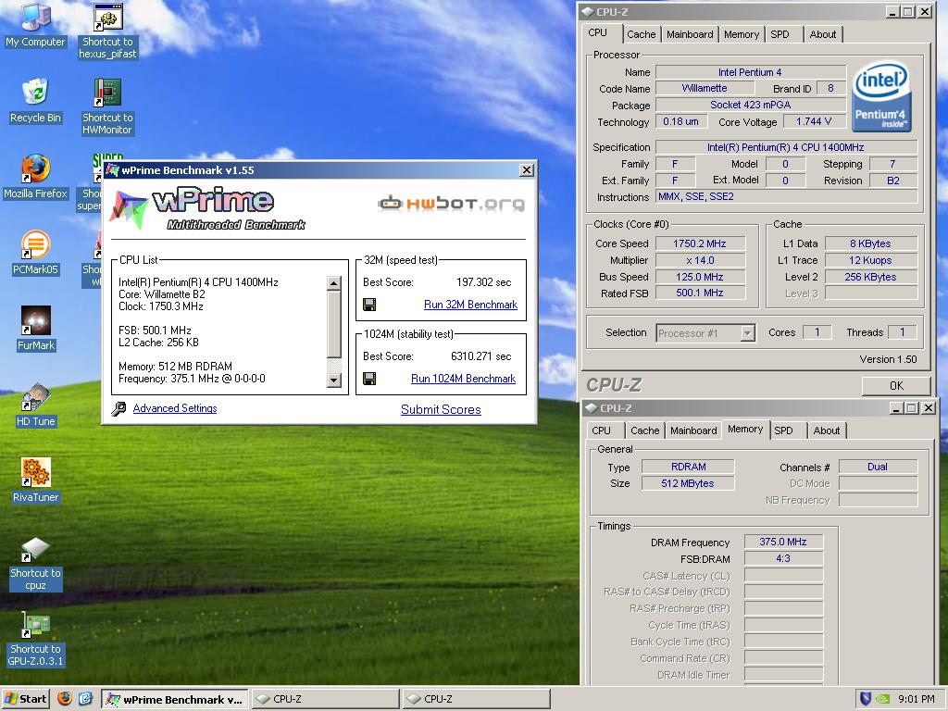Open the Shortcut to cpuz icon
The image size is (948, 711).
click(x=35, y=564)
